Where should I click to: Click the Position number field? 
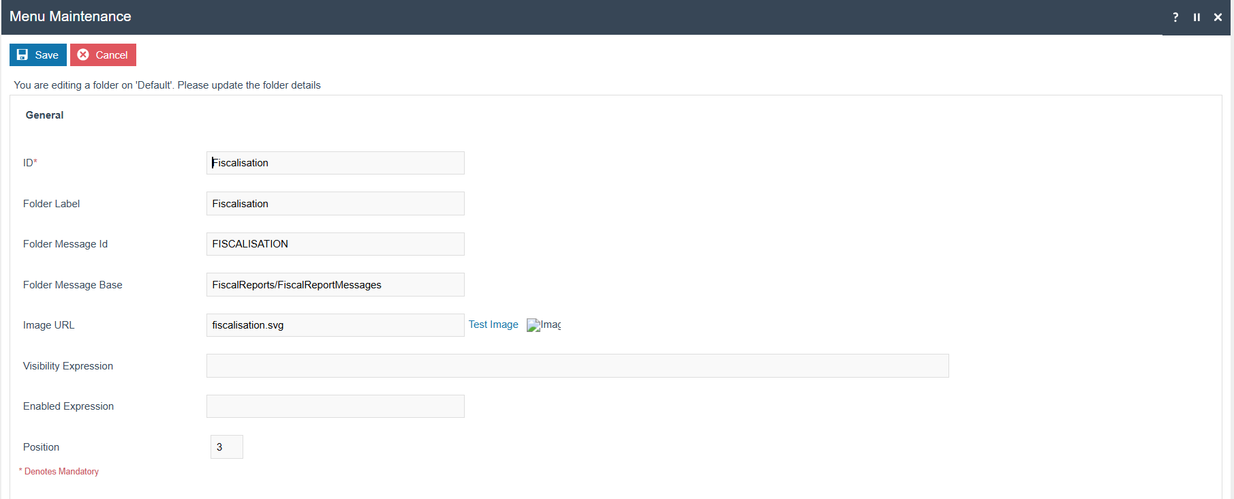(226, 447)
